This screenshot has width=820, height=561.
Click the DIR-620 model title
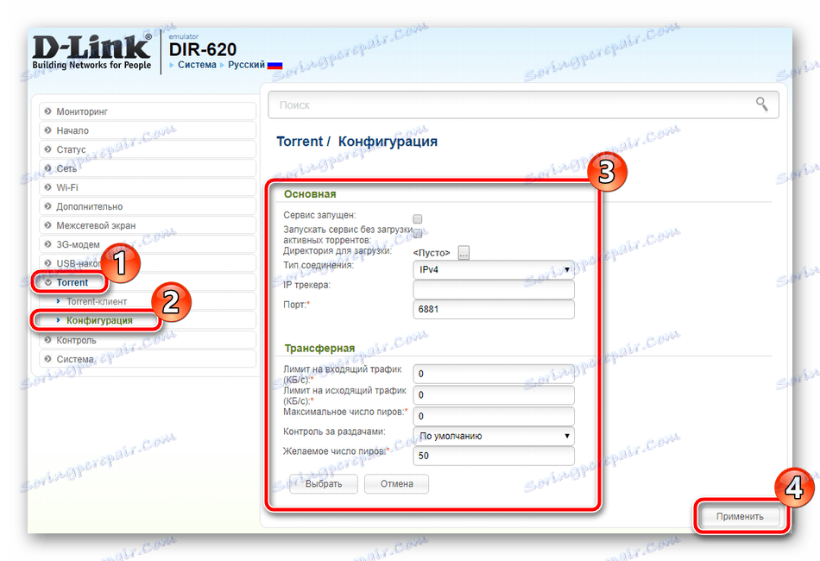coord(203,50)
